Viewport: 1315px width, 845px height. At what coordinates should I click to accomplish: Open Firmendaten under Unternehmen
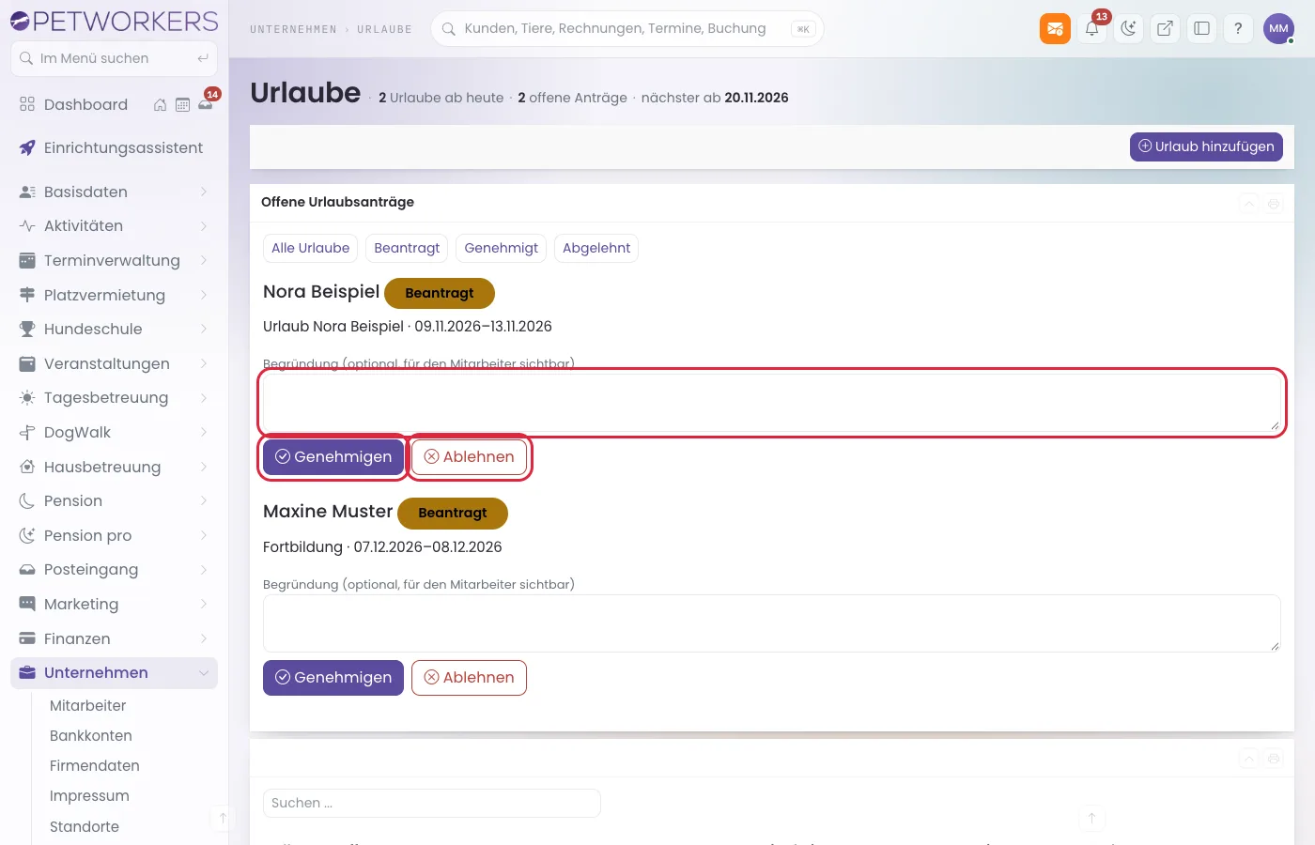(x=95, y=766)
